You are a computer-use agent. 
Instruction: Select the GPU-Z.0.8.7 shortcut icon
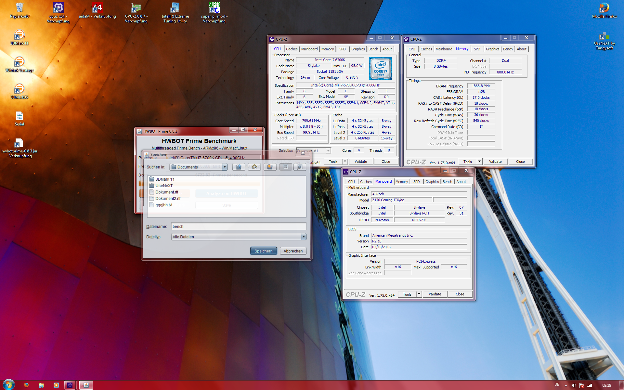tap(136, 12)
